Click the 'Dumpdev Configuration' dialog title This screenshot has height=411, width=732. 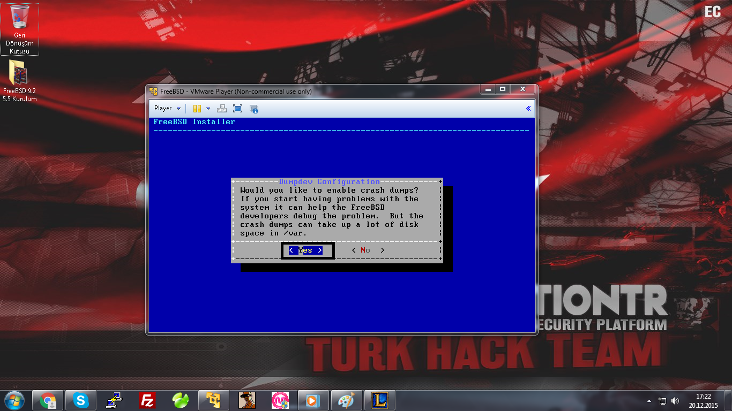tap(330, 182)
